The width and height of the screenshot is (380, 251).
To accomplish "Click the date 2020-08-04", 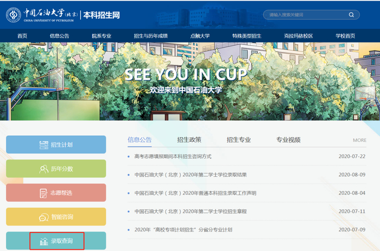I will [x=352, y=193].
